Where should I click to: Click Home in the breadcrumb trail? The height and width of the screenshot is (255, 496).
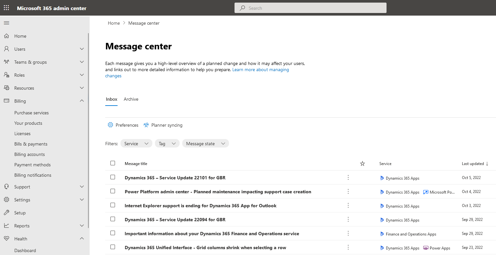click(114, 23)
